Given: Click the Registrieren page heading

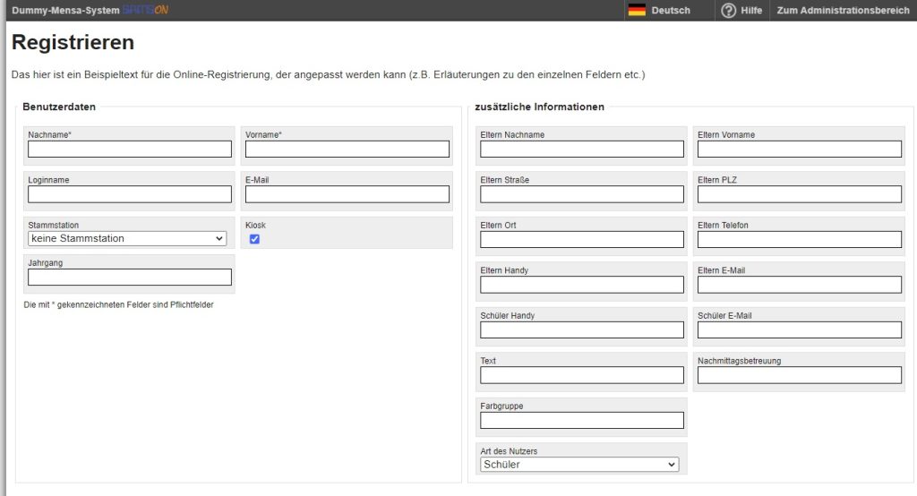Looking at the screenshot, I should coord(73,42).
